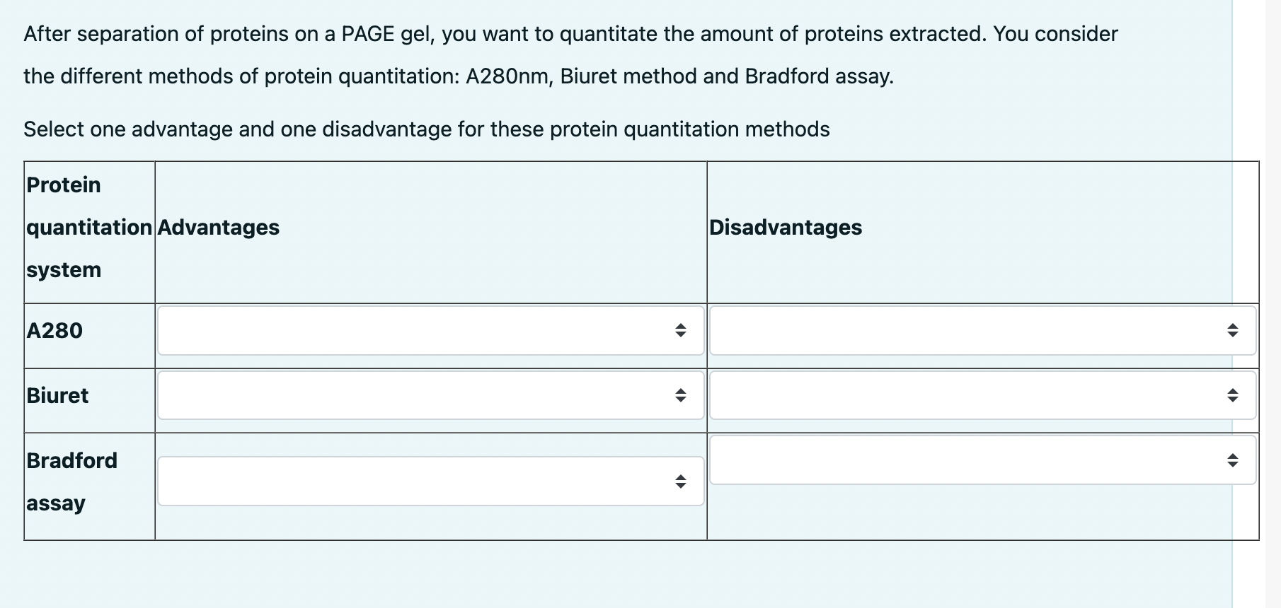The image size is (1281, 608).
Task: Click the up-down arrow in Biuret Advantages selector
Action: point(682,395)
